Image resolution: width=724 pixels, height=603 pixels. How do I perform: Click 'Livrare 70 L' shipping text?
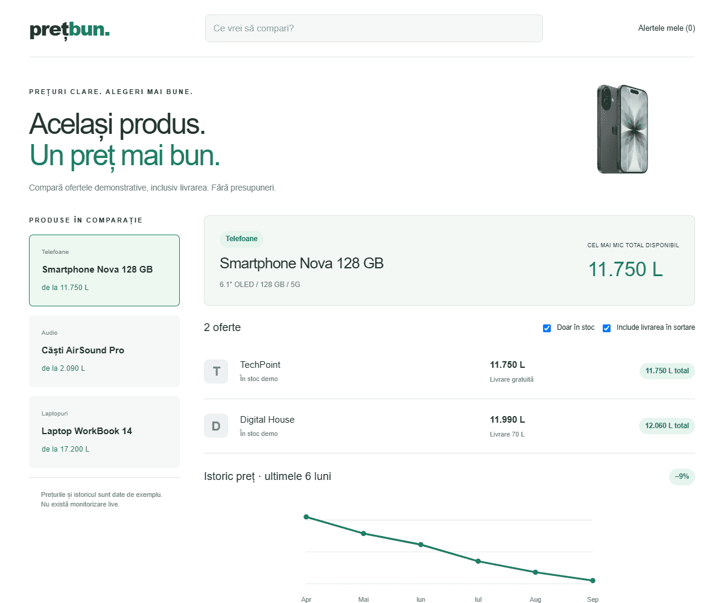507,434
